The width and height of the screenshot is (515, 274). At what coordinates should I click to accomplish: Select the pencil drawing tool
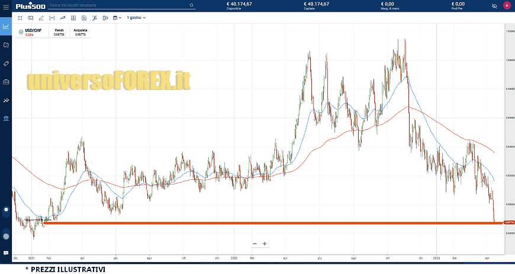pos(41,18)
